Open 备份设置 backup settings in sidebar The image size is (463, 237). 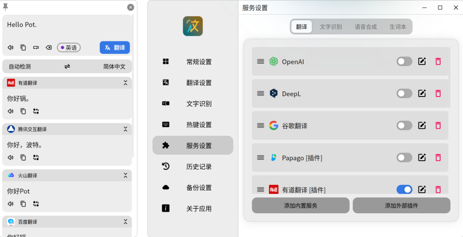pos(193,187)
